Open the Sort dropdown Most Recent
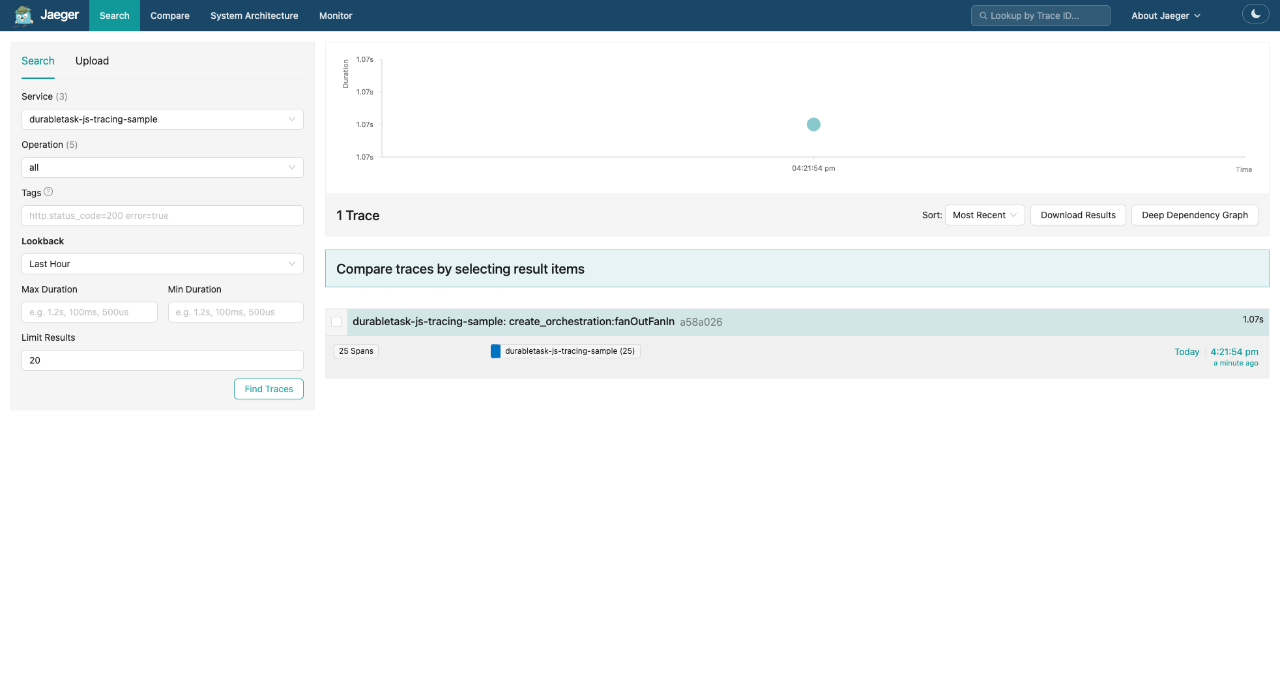Image resolution: width=1280 pixels, height=688 pixels. (985, 215)
